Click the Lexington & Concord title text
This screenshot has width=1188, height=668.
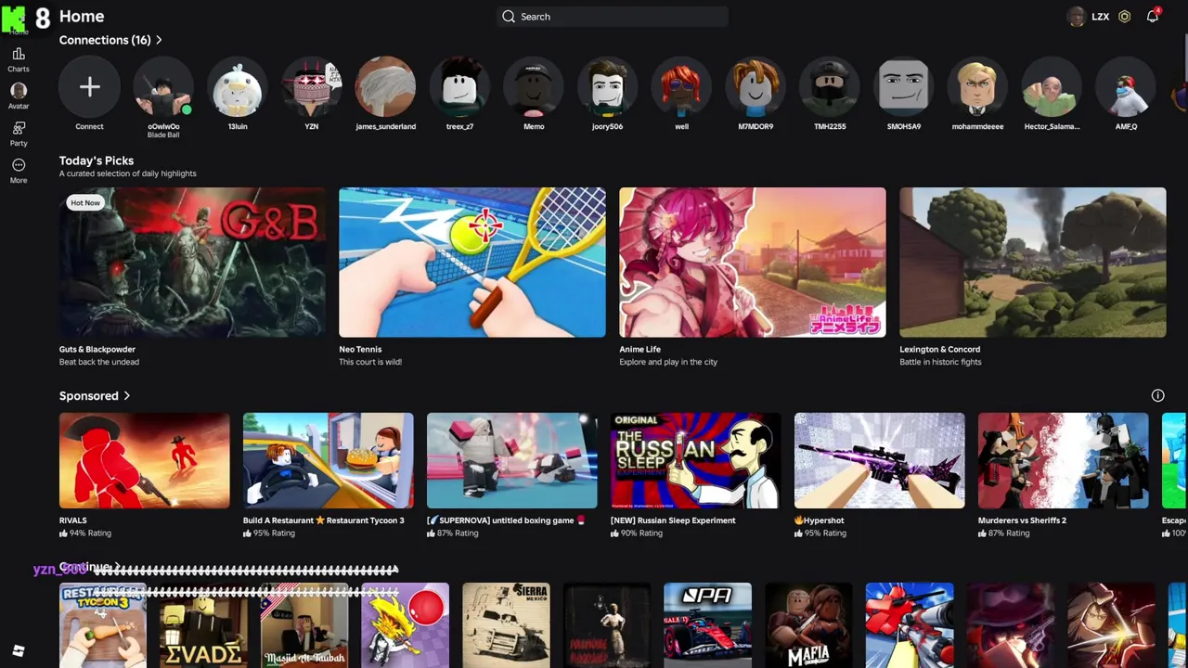tap(939, 350)
